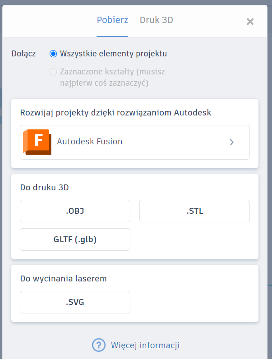Download the design as .STL
The height and width of the screenshot is (359, 272).
tap(194, 211)
